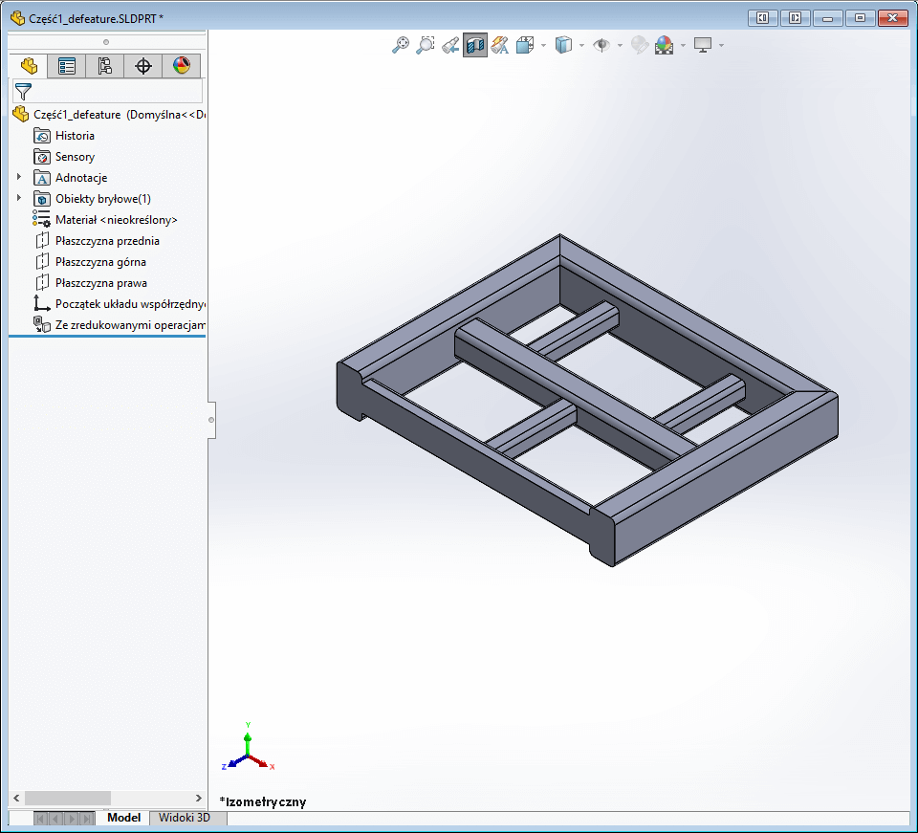The image size is (918, 833).
Task: Select the Edit Appearance tool
Action: click(x=638, y=45)
